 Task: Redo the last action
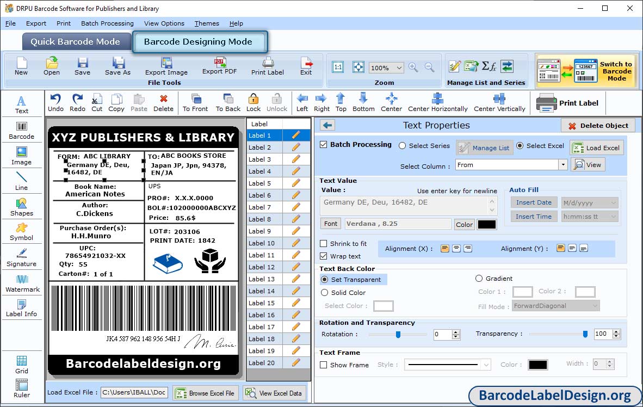[77, 103]
